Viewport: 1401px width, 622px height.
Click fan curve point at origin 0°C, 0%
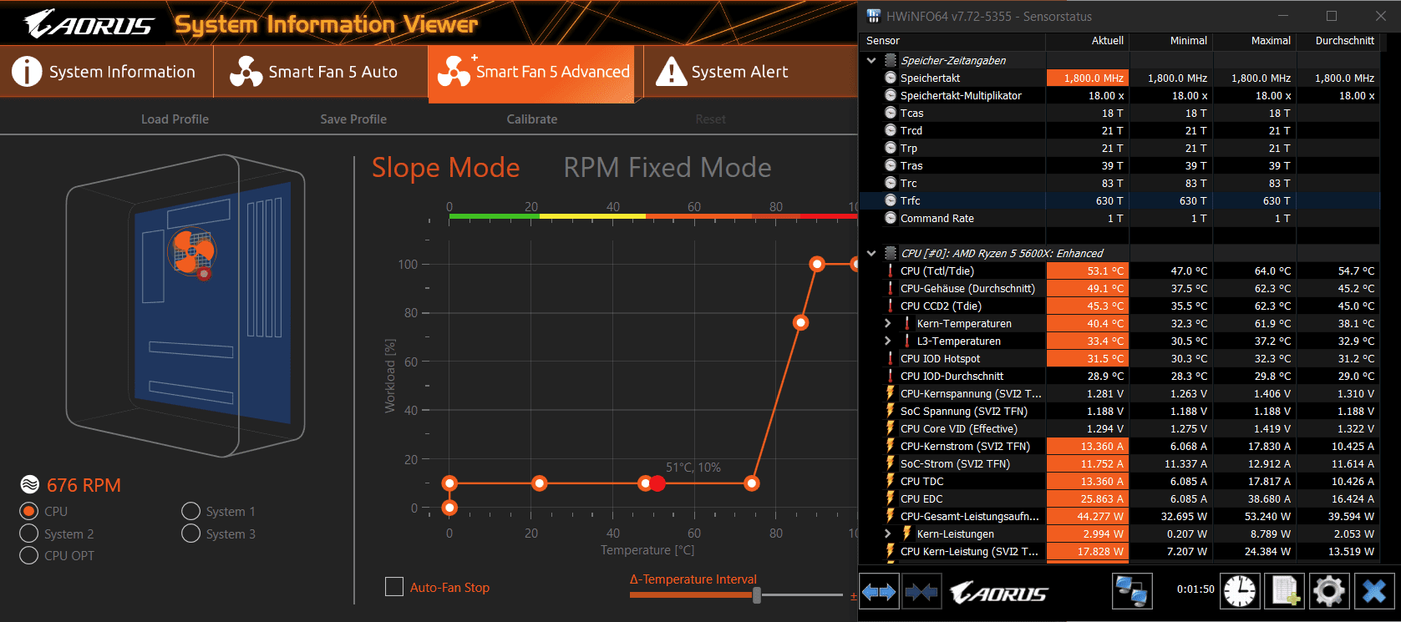click(449, 508)
